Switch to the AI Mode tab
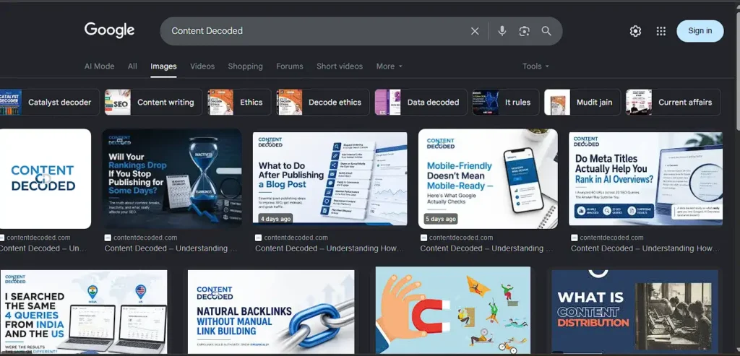 [99, 66]
